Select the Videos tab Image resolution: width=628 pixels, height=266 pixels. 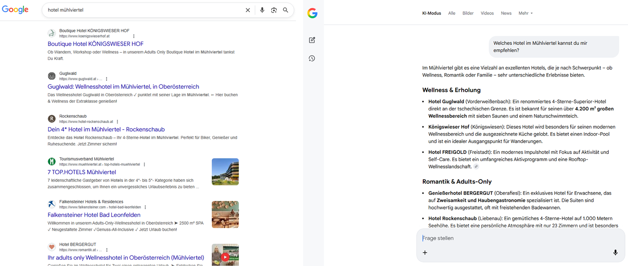coord(487,13)
